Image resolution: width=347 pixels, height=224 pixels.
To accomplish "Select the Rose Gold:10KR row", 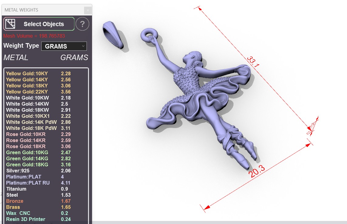I will 46,134.
